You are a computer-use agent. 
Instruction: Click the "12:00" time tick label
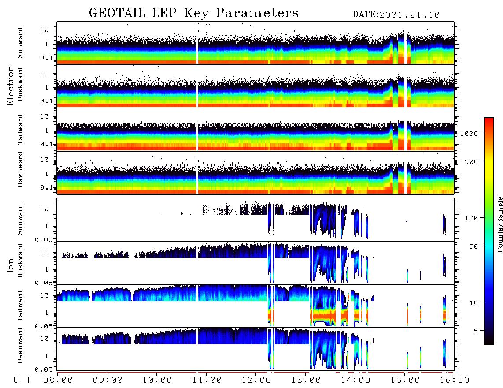(x=256, y=380)
